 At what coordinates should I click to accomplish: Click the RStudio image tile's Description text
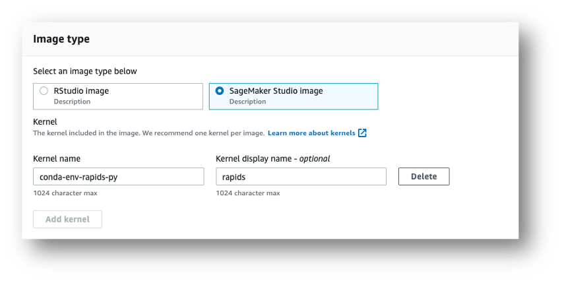[72, 102]
